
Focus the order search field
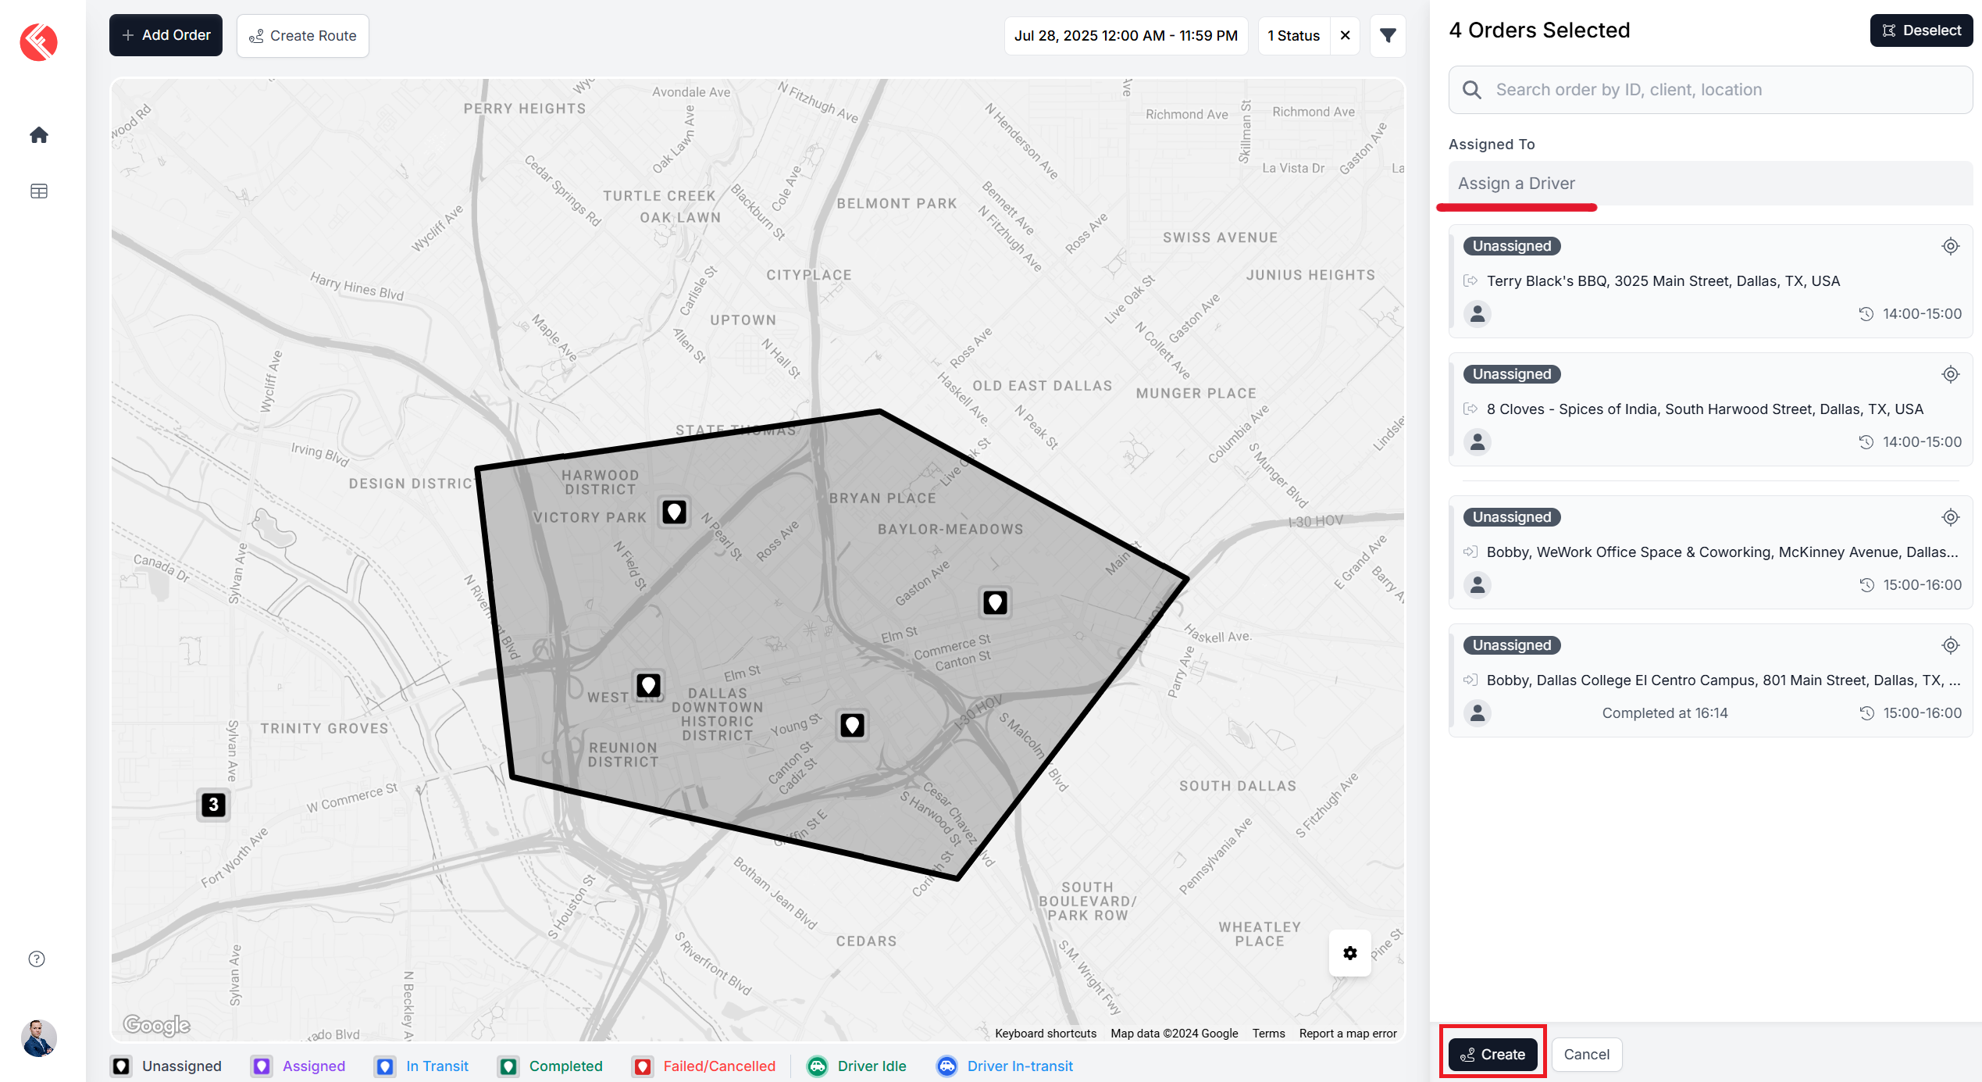pos(1710,90)
